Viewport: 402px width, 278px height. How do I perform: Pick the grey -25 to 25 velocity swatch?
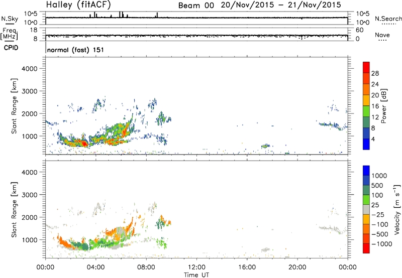pyautogui.click(x=366, y=209)
